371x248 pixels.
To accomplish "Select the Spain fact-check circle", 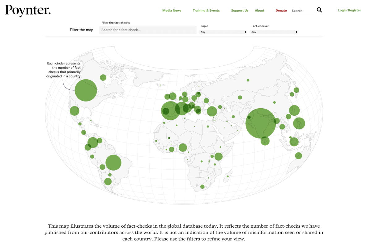I will point(170,110).
